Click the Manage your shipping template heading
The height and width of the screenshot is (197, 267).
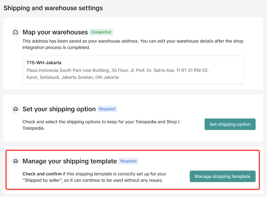pos(70,161)
